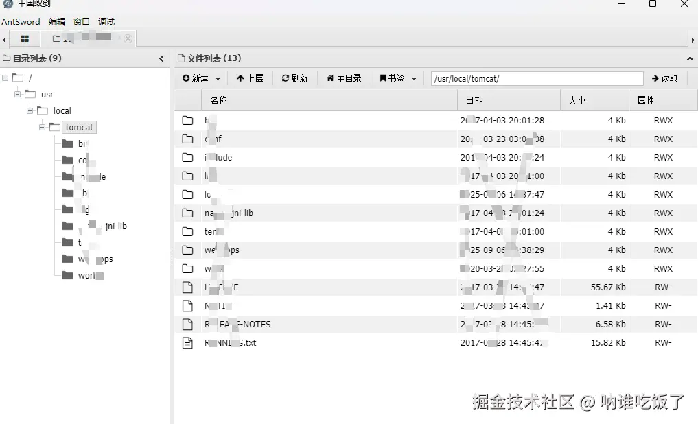The width and height of the screenshot is (698, 424).
Task: Select the local folder in tree
Action: (x=62, y=110)
